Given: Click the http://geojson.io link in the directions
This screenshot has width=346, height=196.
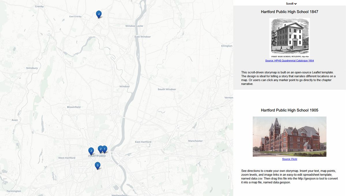Looking at the screenshot, I should [308, 178].
